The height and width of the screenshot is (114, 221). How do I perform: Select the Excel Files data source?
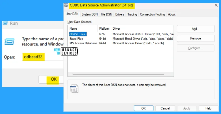[76, 39]
